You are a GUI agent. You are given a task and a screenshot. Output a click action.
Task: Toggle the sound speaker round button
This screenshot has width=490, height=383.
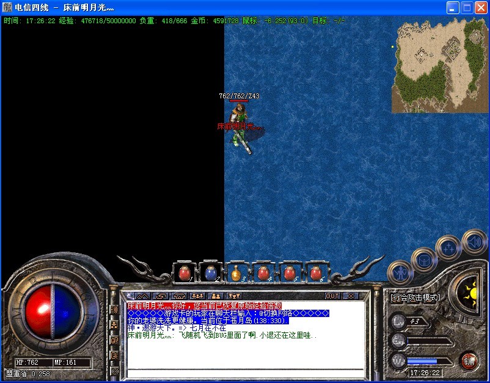coord(474,242)
